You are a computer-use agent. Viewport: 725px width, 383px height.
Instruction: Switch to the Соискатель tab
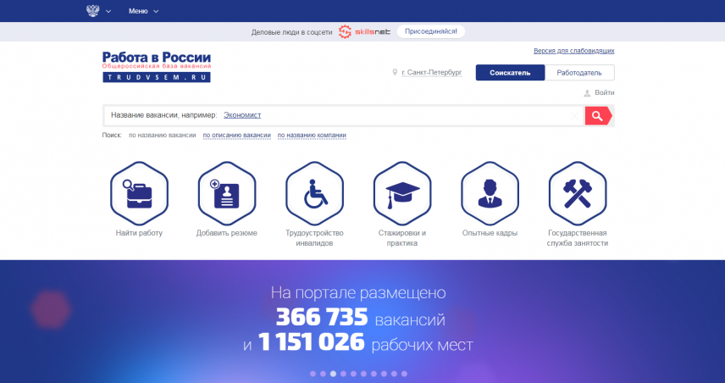click(x=510, y=73)
